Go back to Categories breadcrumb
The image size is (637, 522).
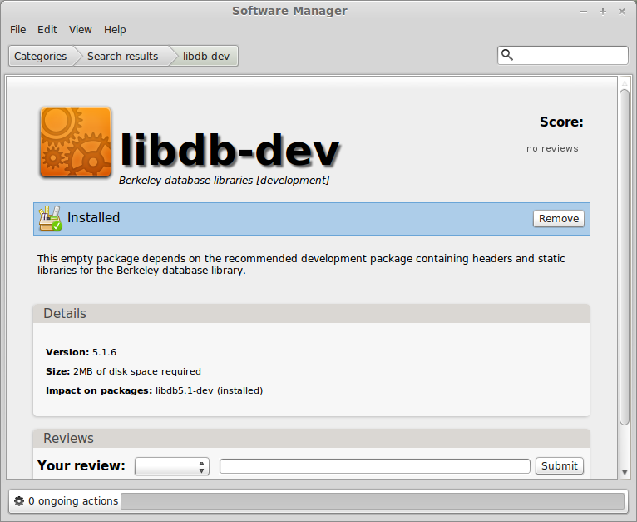click(x=40, y=56)
